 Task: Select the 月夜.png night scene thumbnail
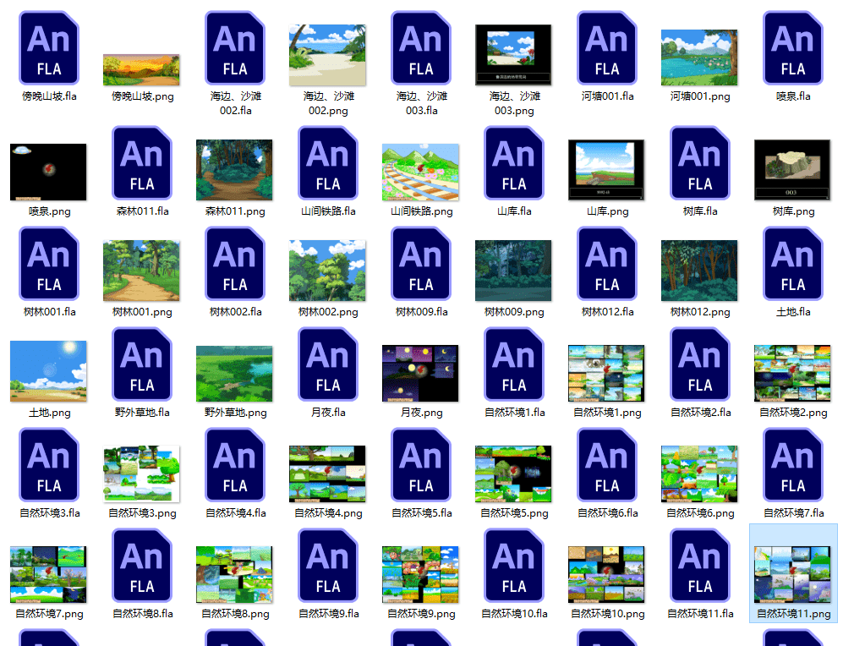(420, 373)
